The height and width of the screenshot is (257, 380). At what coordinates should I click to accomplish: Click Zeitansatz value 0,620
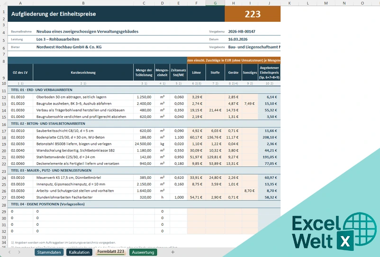tap(179, 177)
